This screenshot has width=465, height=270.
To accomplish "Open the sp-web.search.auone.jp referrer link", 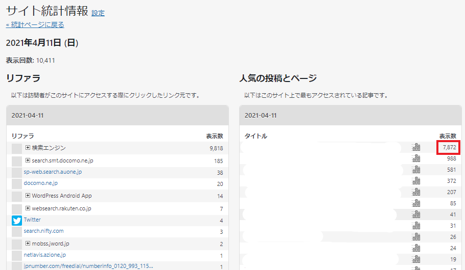I will pyautogui.click(x=53, y=172).
